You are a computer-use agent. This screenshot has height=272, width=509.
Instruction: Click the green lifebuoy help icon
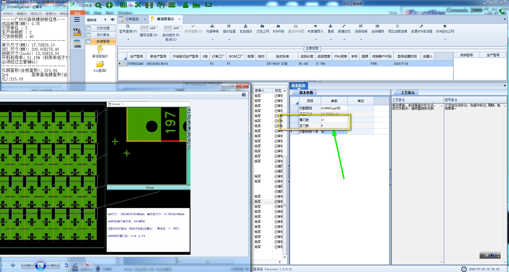click(109, 5)
